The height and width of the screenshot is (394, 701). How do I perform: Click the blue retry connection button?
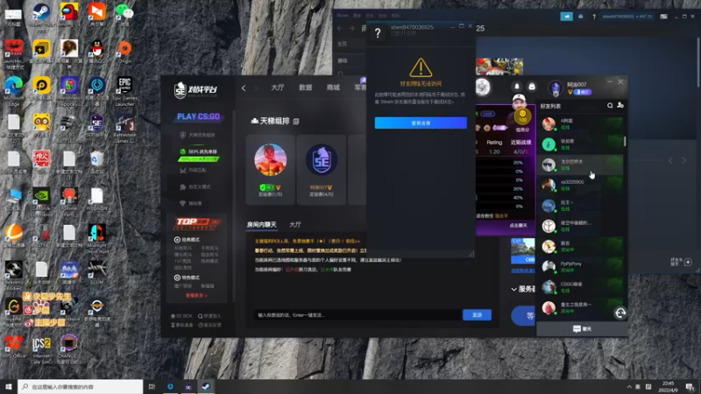coord(421,123)
